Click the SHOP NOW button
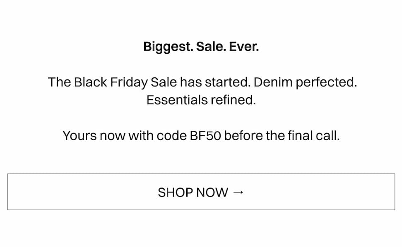Image resolution: width=402 pixels, height=247 pixels. pos(201,192)
